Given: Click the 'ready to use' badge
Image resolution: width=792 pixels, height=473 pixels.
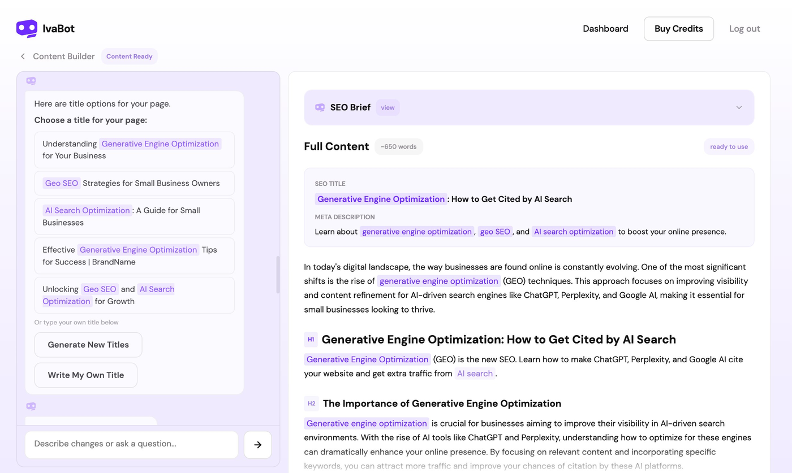Looking at the screenshot, I should 729,147.
